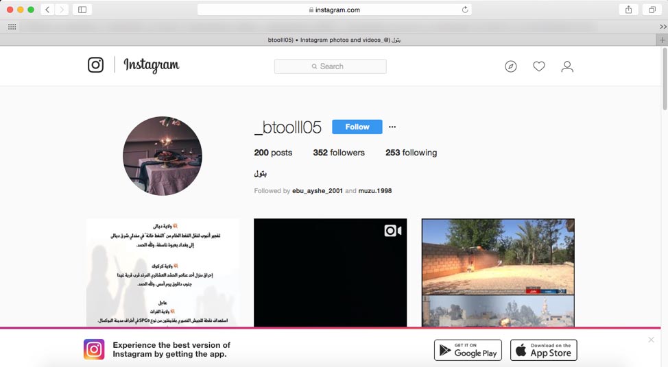This screenshot has height=367, width=668.
Task: Open the three-dots profile options menu
Action: click(x=392, y=127)
